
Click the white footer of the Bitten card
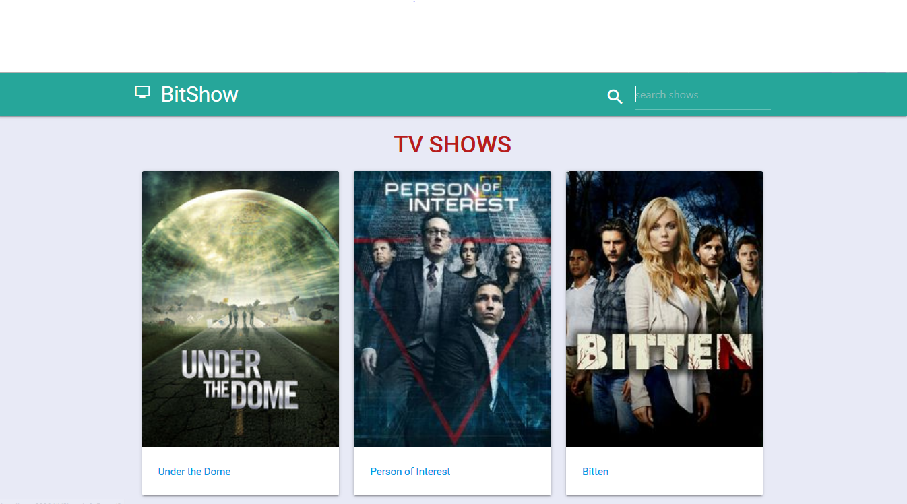tap(664, 471)
